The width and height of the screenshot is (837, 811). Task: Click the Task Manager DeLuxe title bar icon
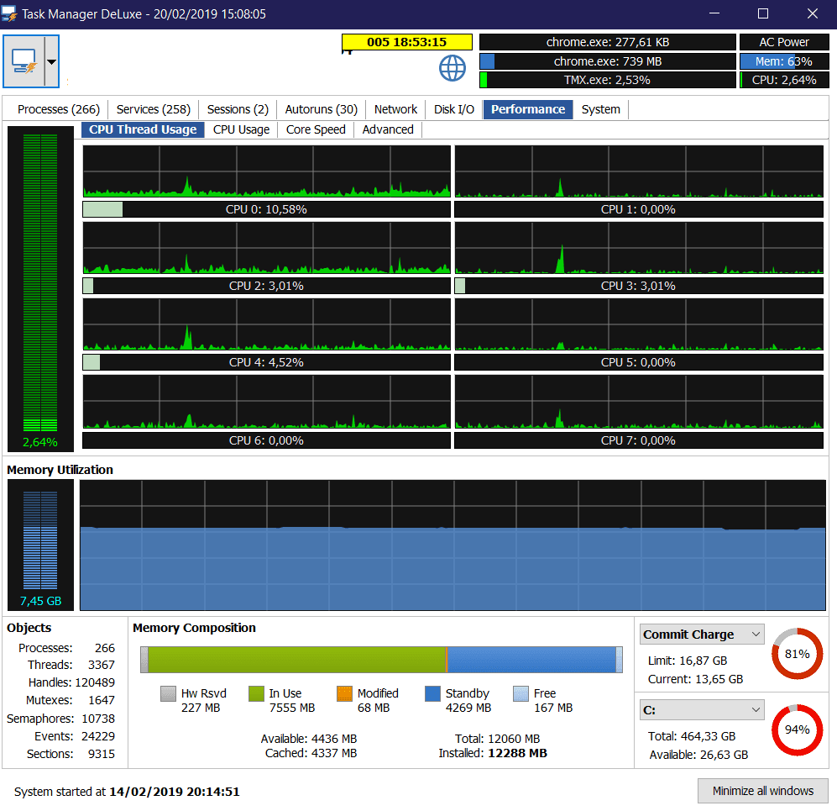click(11, 13)
